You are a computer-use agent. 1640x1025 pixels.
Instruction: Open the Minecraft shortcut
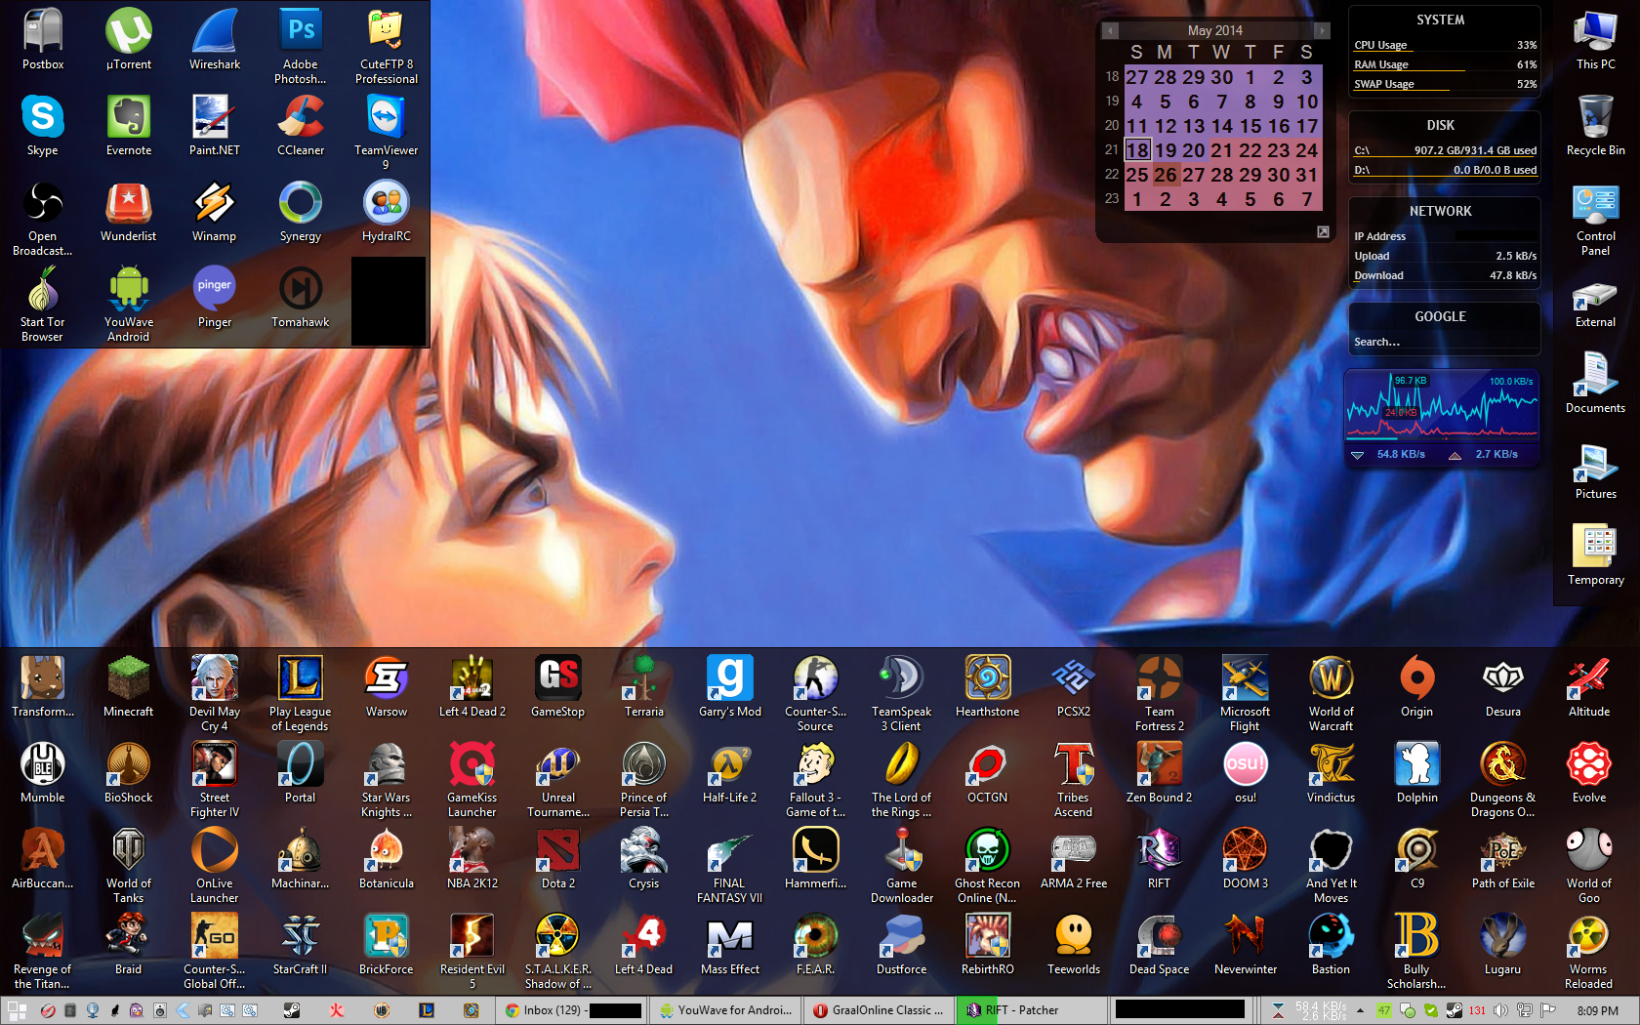coord(129,686)
